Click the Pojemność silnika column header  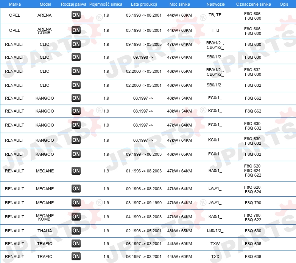tap(106, 4)
